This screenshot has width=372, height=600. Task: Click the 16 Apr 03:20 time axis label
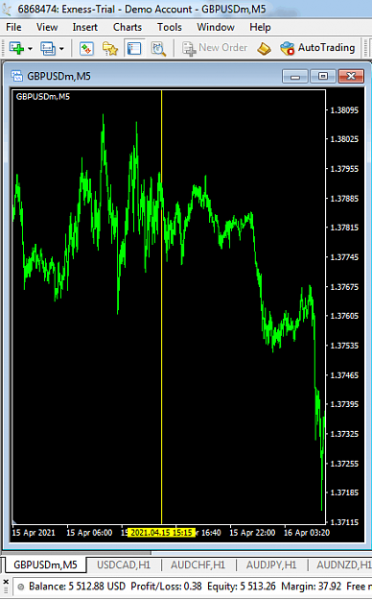[307, 533]
